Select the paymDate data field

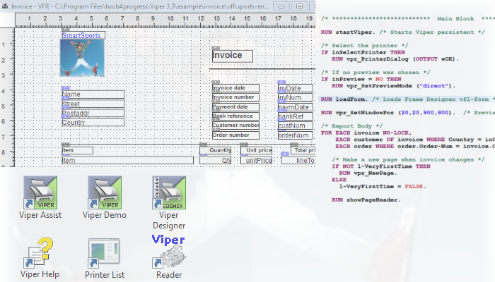pos(295,107)
